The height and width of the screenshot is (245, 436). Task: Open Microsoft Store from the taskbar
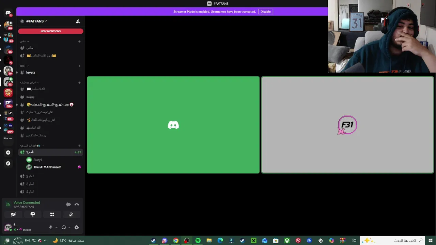tap(276, 241)
